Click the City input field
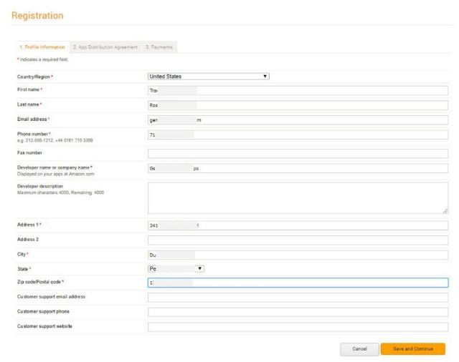 click(298, 254)
